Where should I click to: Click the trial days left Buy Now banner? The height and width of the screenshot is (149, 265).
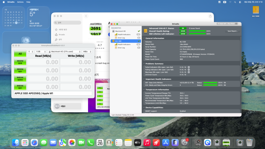click(x=227, y=24)
